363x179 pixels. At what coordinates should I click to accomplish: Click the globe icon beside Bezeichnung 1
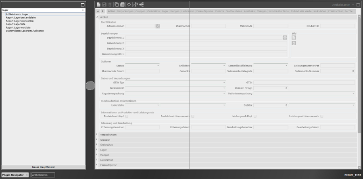click(x=285, y=37)
